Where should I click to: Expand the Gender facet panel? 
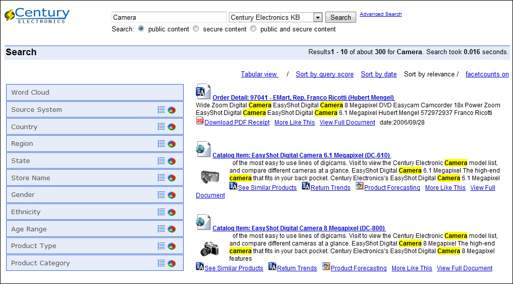tap(95, 195)
